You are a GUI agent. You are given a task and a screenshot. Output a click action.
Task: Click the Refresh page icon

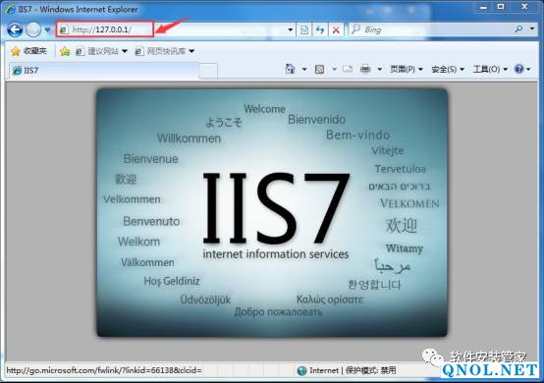[320, 29]
